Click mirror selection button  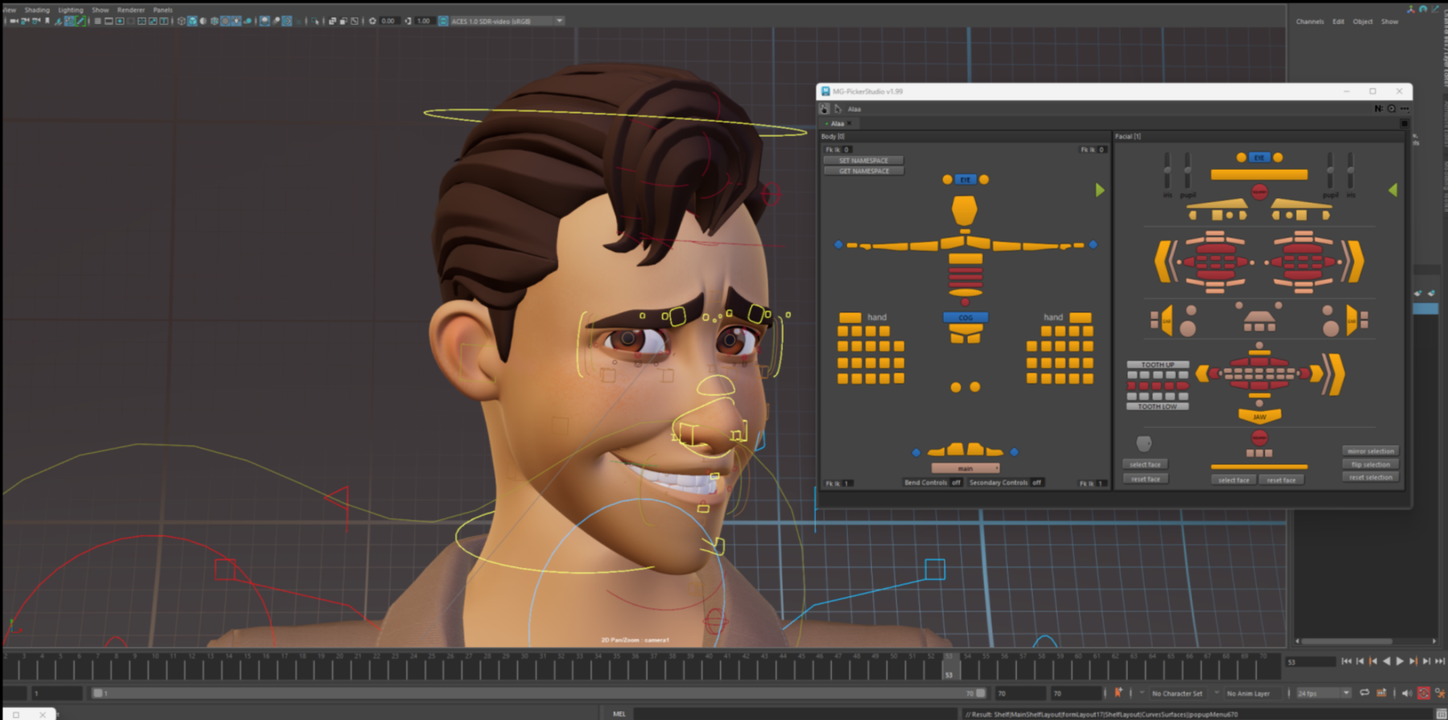pyautogui.click(x=1371, y=451)
